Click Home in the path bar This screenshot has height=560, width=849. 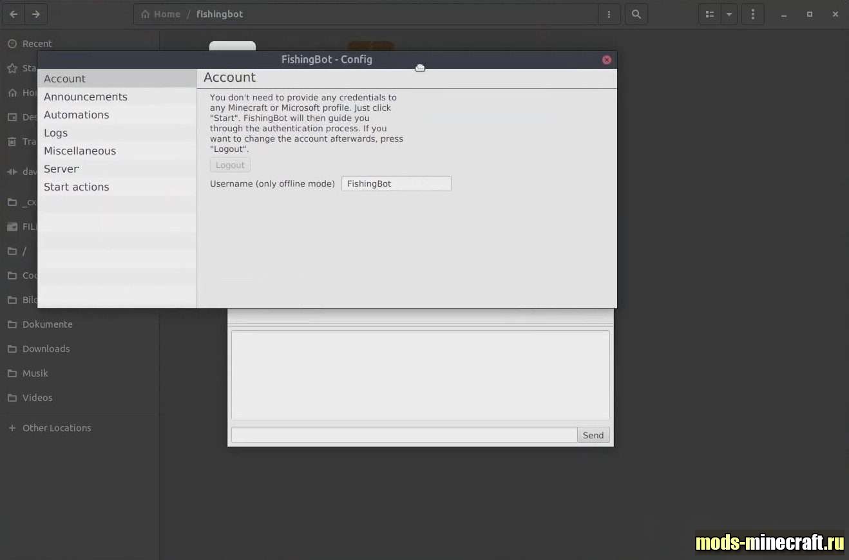pos(161,14)
